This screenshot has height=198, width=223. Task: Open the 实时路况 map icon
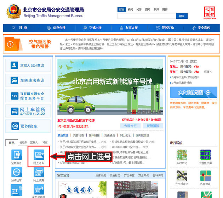pyautogui.click(x=182, y=155)
